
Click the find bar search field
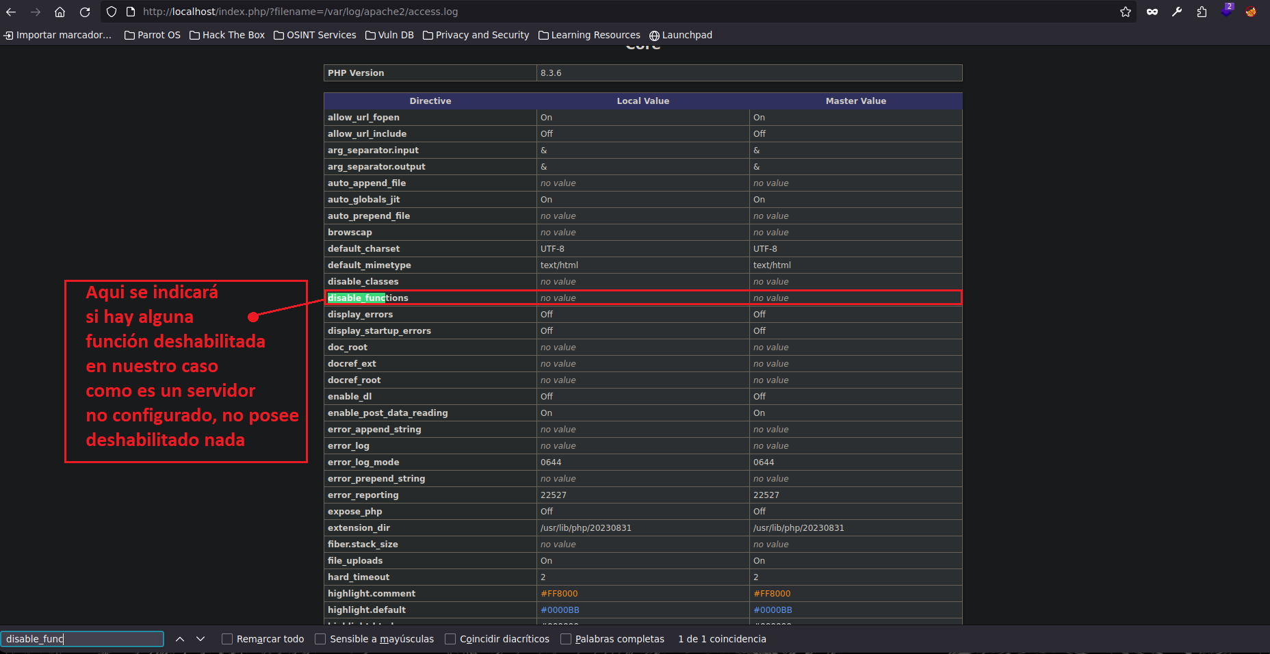click(x=82, y=639)
